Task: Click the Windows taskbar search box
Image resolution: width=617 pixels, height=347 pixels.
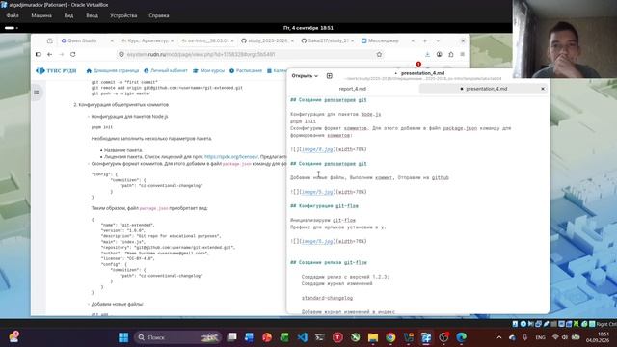Action: tap(177, 337)
